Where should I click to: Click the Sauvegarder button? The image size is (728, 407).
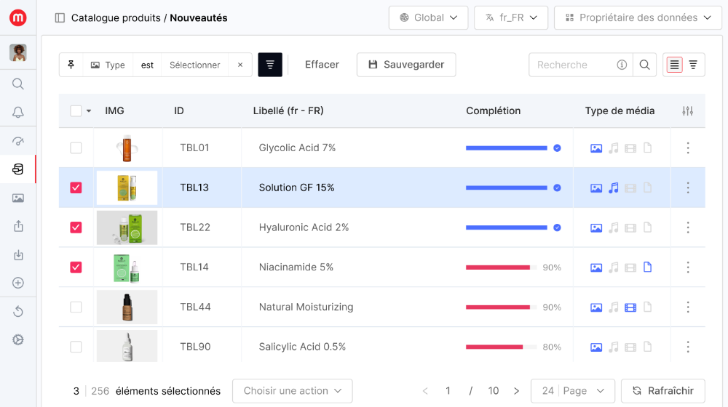point(405,65)
